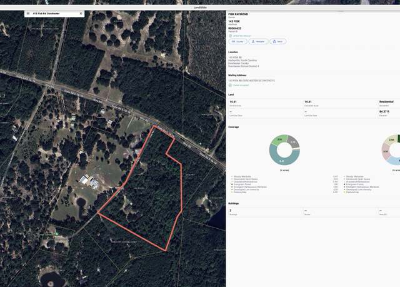Click the 2 Buildings count cell
Viewport: 400px width, 287px height.
pyautogui.click(x=264, y=212)
